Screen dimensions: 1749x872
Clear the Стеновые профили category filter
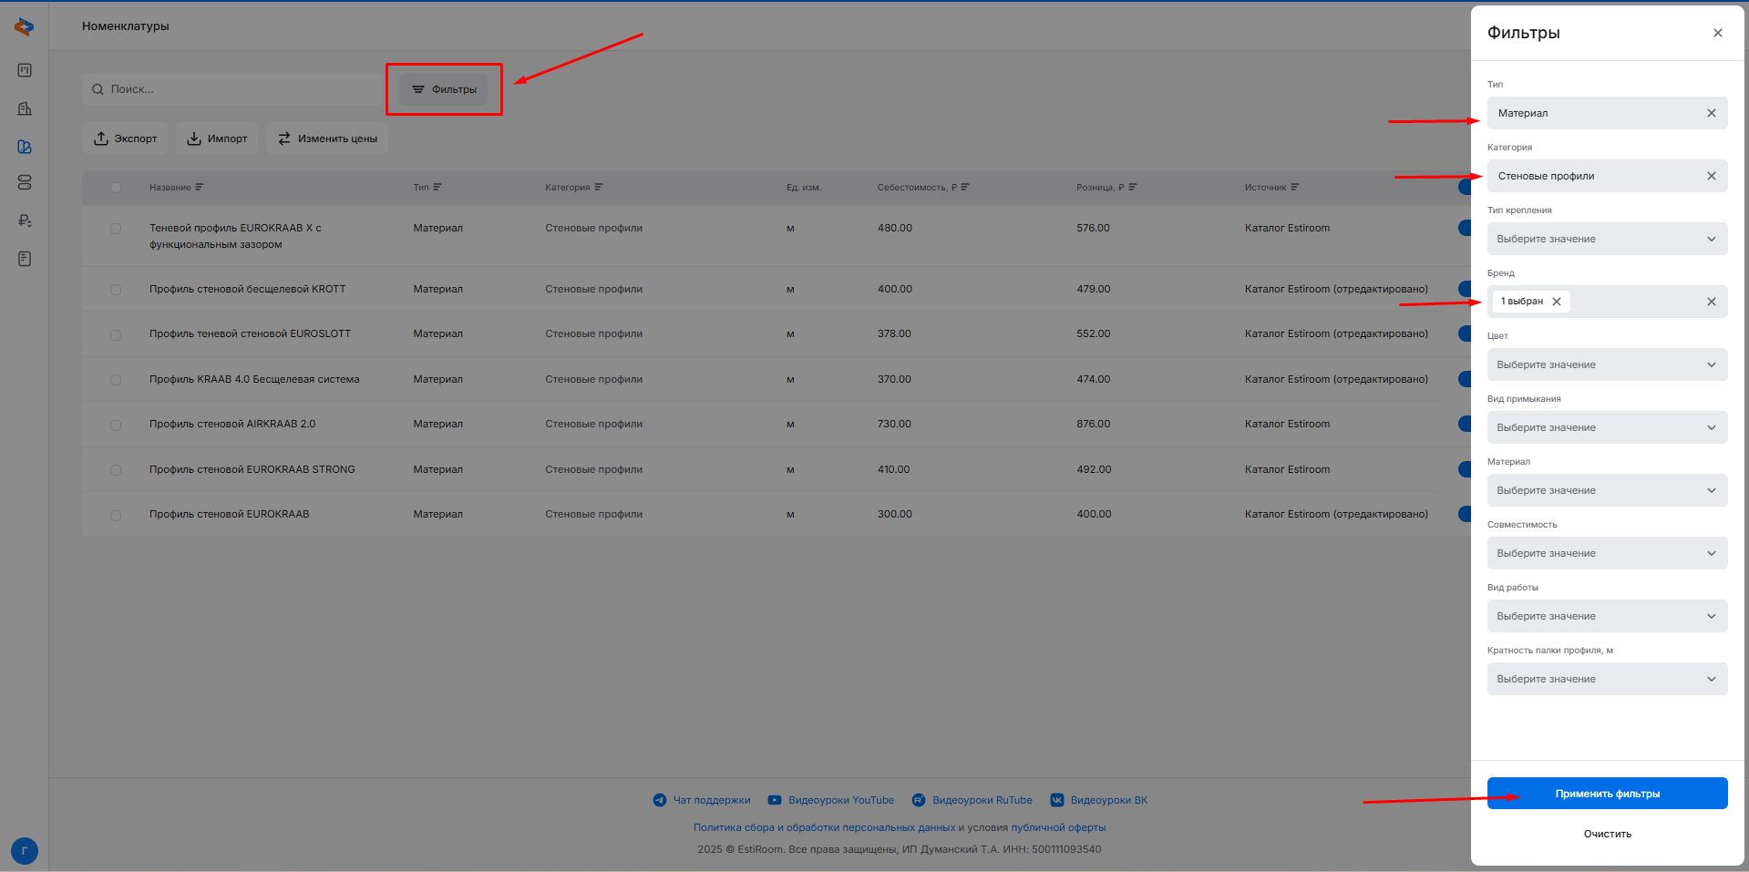click(1711, 176)
